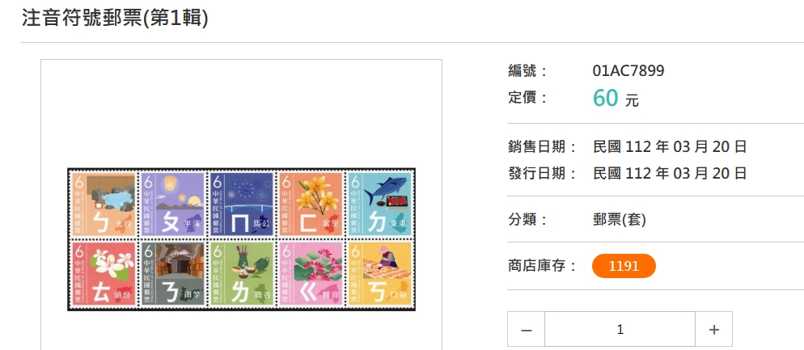
Task: Click the ㄅ 北投 stamp image
Action: tap(104, 204)
